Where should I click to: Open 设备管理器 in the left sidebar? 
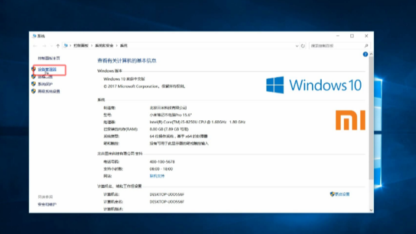(47, 70)
